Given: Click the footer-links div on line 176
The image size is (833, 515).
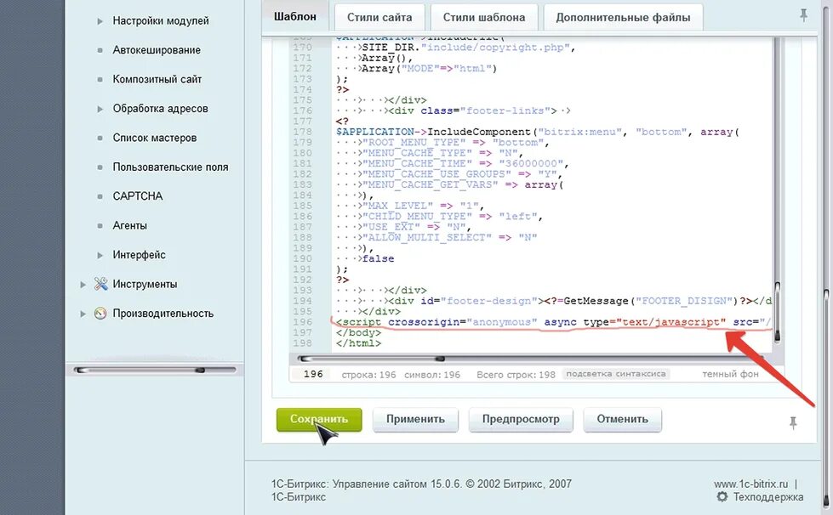Looking at the screenshot, I should (473, 110).
